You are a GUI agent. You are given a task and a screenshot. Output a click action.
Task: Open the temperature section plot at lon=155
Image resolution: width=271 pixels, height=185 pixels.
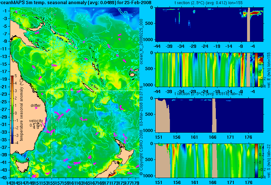pyautogui.click(x=209, y=24)
